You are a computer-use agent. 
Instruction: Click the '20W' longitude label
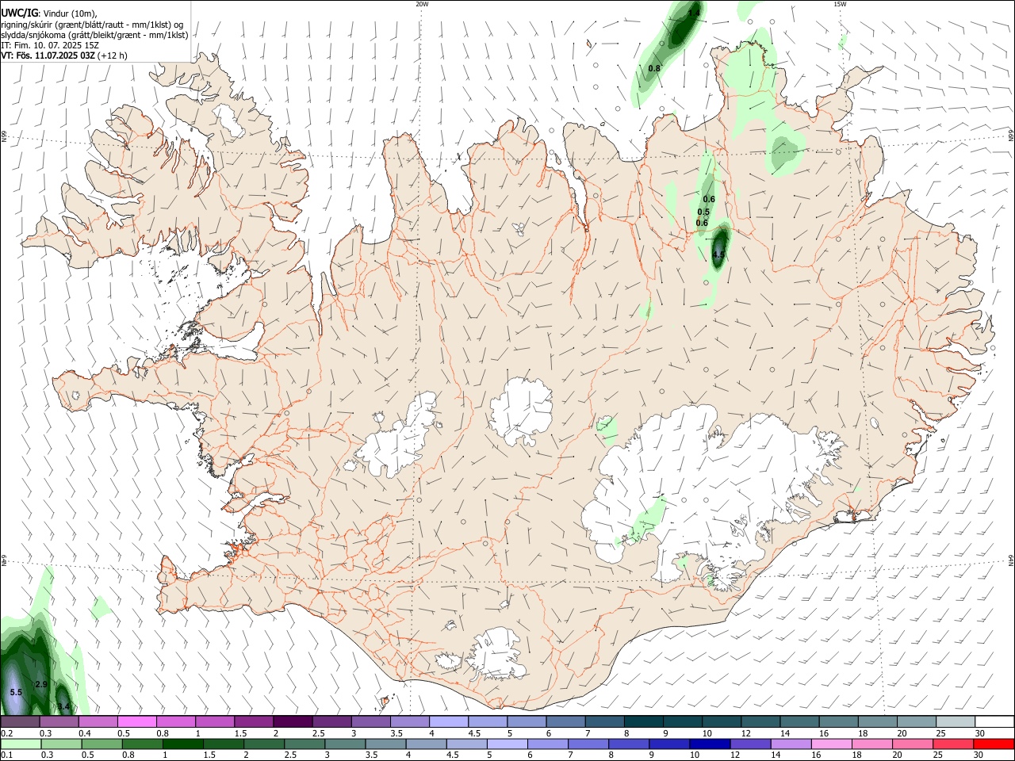click(422, 4)
